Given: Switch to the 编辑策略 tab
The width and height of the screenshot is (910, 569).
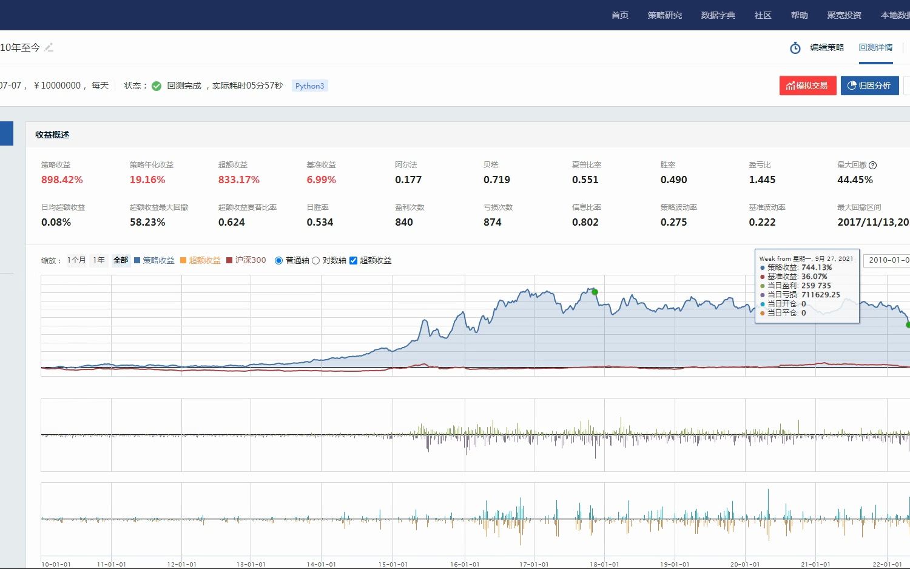Looking at the screenshot, I should tap(827, 47).
